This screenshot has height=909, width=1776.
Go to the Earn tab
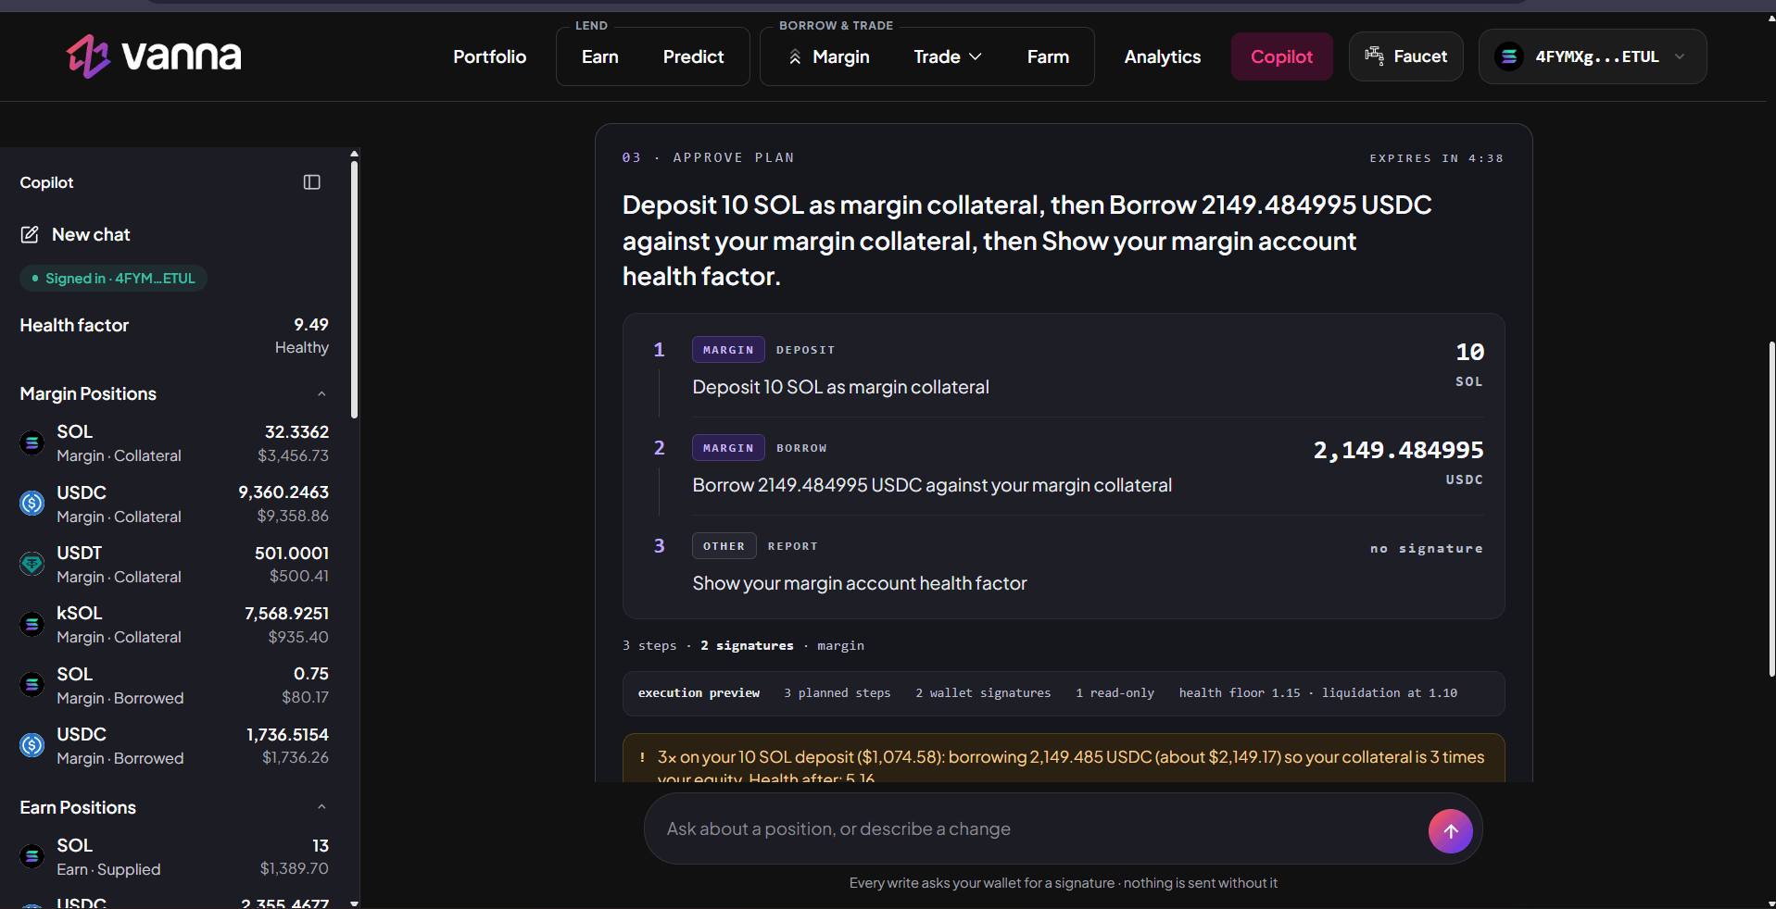coord(600,56)
